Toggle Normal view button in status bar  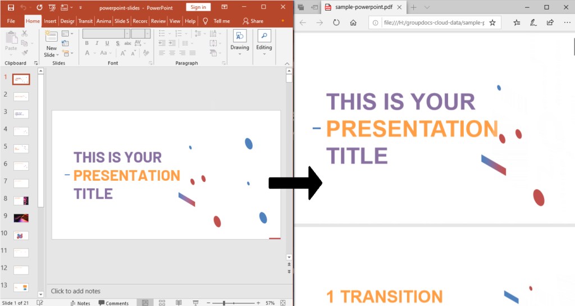pyautogui.click(x=145, y=303)
